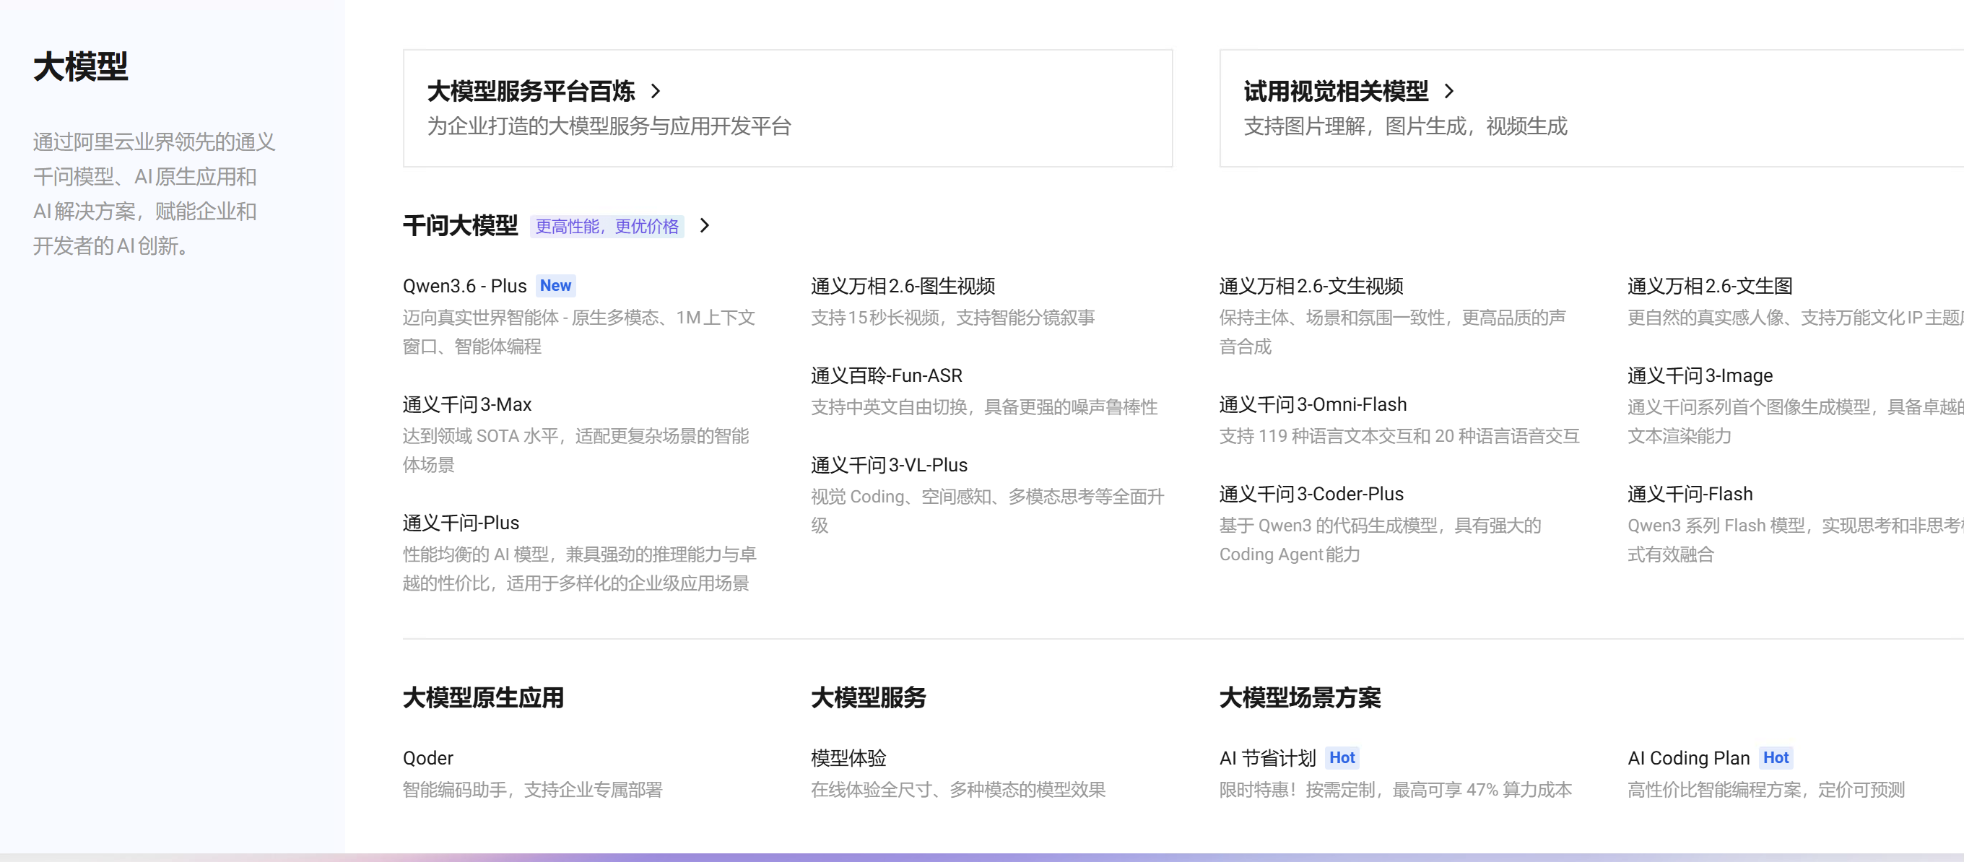This screenshot has height=862, width=1964.
Task: Click the 大模型服务 section heading
Action: [869, 697]
